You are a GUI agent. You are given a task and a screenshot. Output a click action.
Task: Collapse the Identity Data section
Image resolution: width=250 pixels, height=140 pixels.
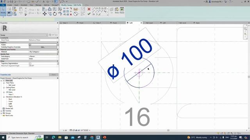[57, 54]
